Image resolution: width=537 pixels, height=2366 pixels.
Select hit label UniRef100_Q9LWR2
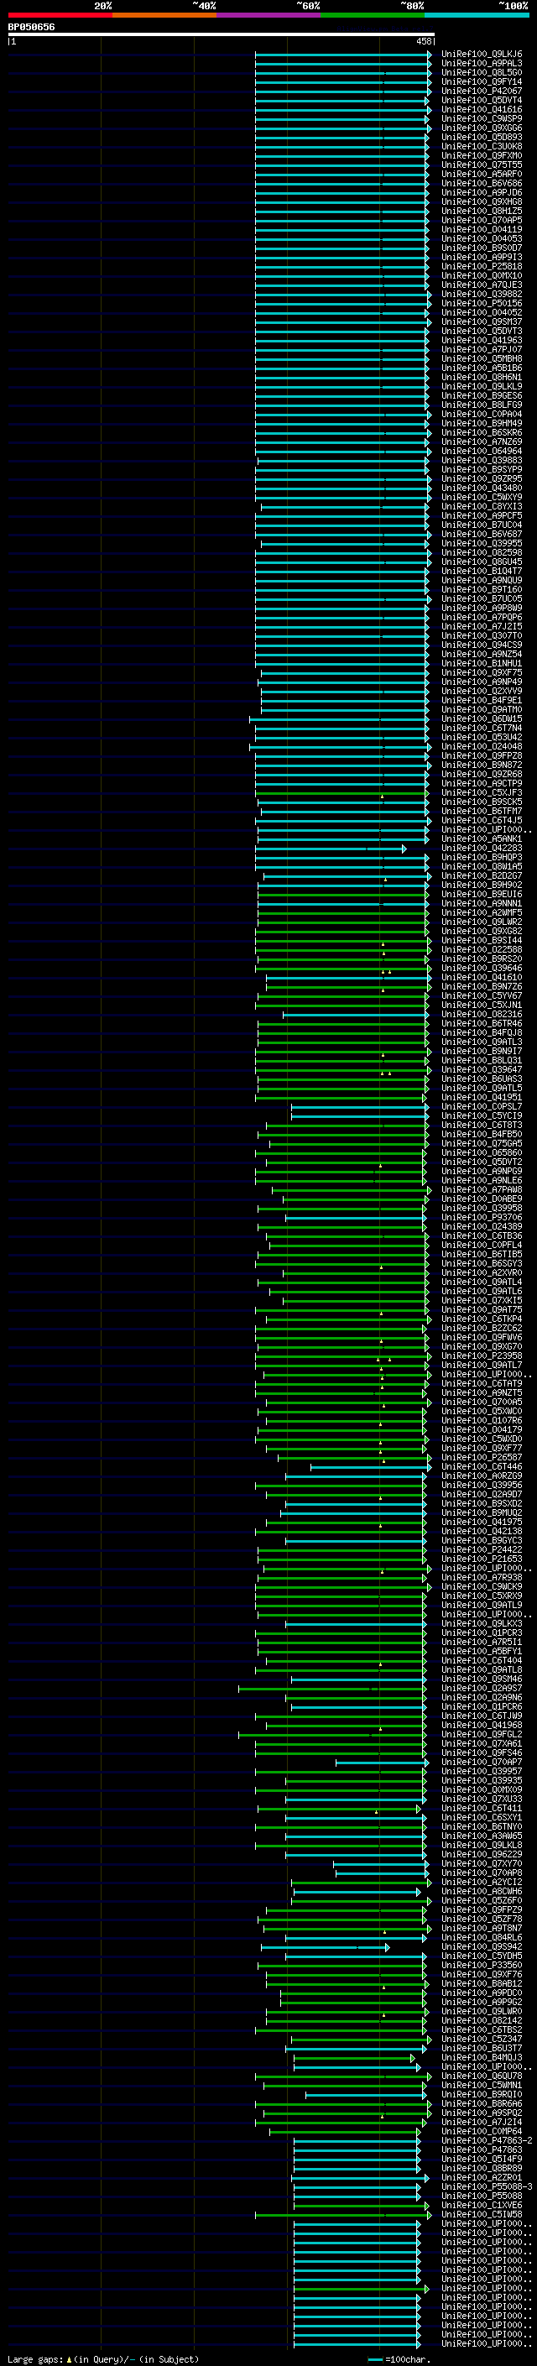(482, 922)
